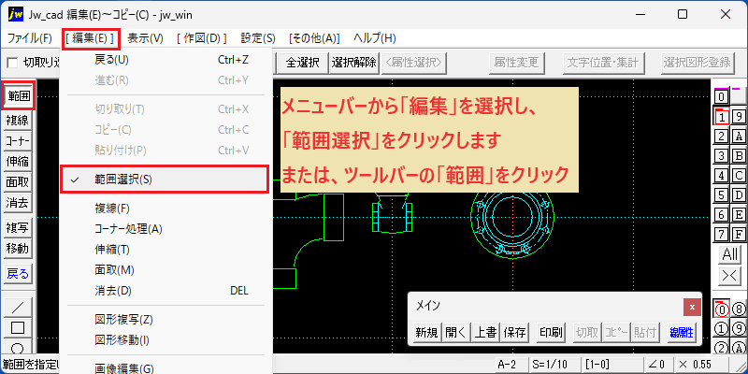The height and width of the screenshot is (374, 748).
Task: Expand the 設定(S) menu
Action: click(258, 38)
